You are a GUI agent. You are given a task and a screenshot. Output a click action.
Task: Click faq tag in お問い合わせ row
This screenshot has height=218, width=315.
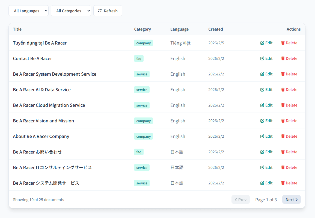tap(139, 152)
